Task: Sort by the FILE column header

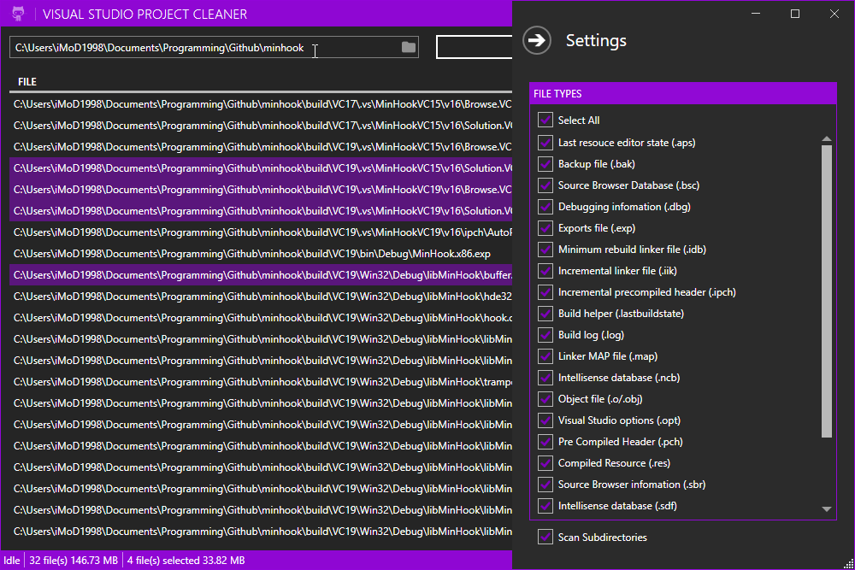Action: click(x=27, y=82)
